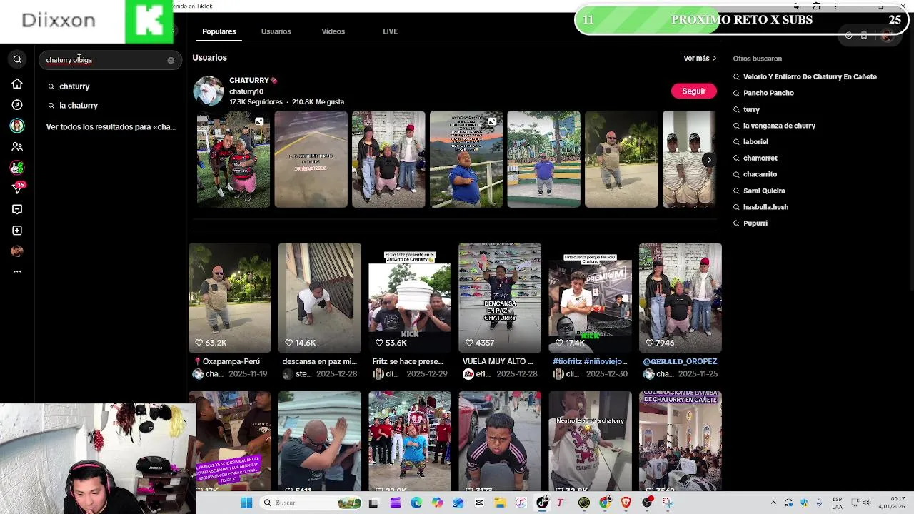This screenshot has width=914, height=514.
Task: Click the Upload plus icon in sidebar
Action: [17, 231]
